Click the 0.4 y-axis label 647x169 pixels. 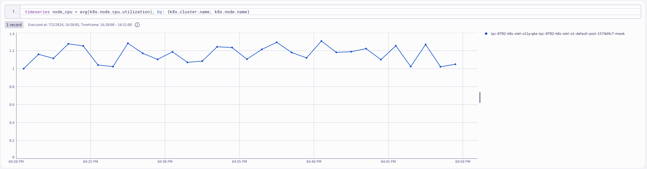[12, 123]
